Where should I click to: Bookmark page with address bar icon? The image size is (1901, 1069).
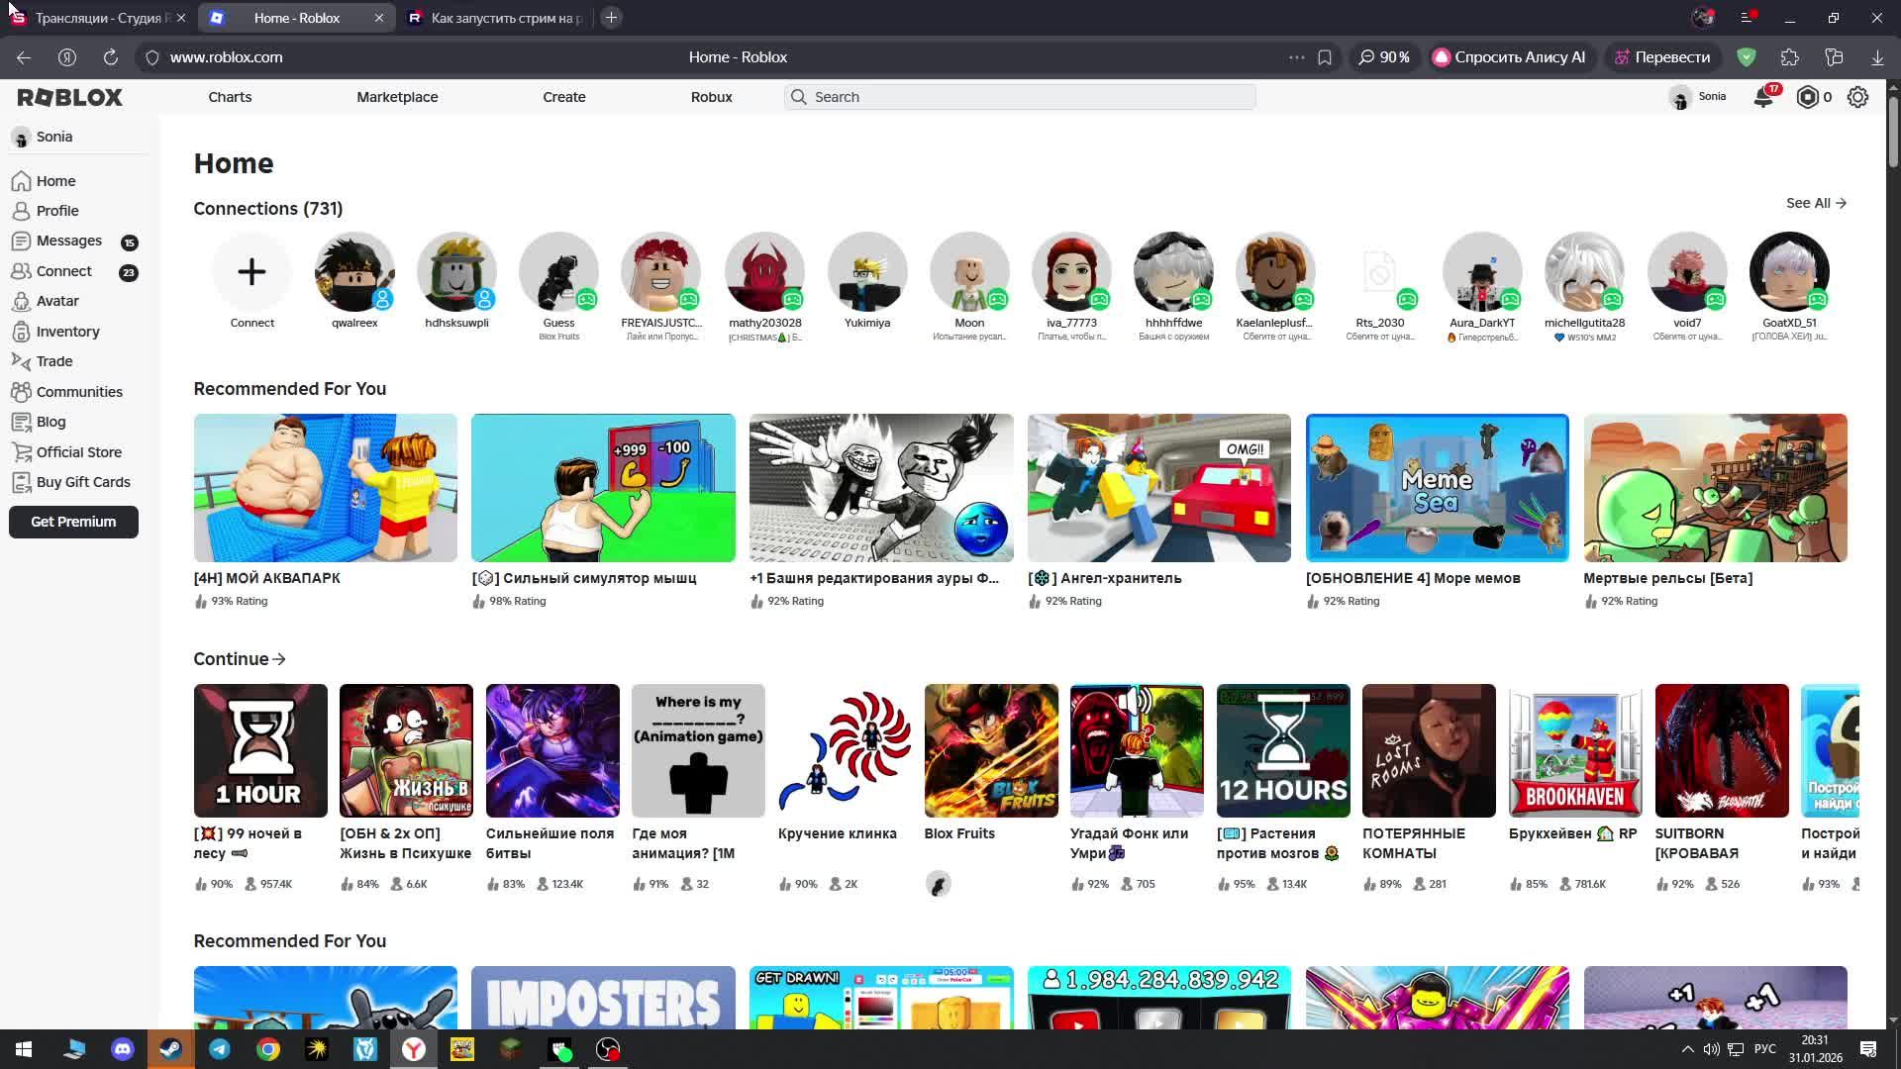(1325, 57)
